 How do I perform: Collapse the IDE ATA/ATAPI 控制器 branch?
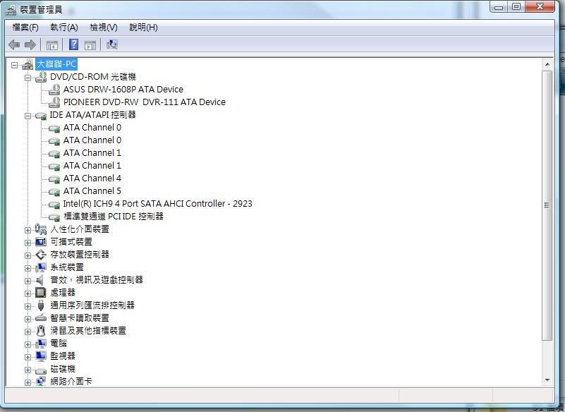tap(28, 116)
